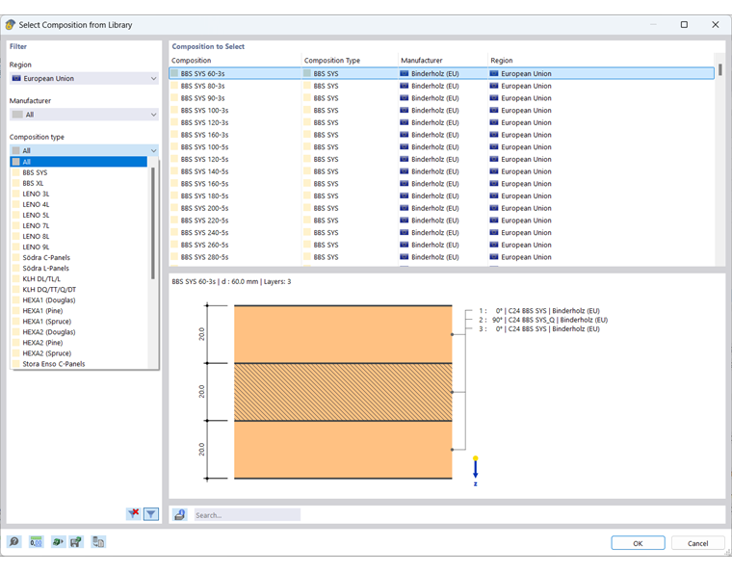Viewport: 732px width, 572px height.
Task: Select the BBS SYS 120-3s row
Action: coord(441,122)
